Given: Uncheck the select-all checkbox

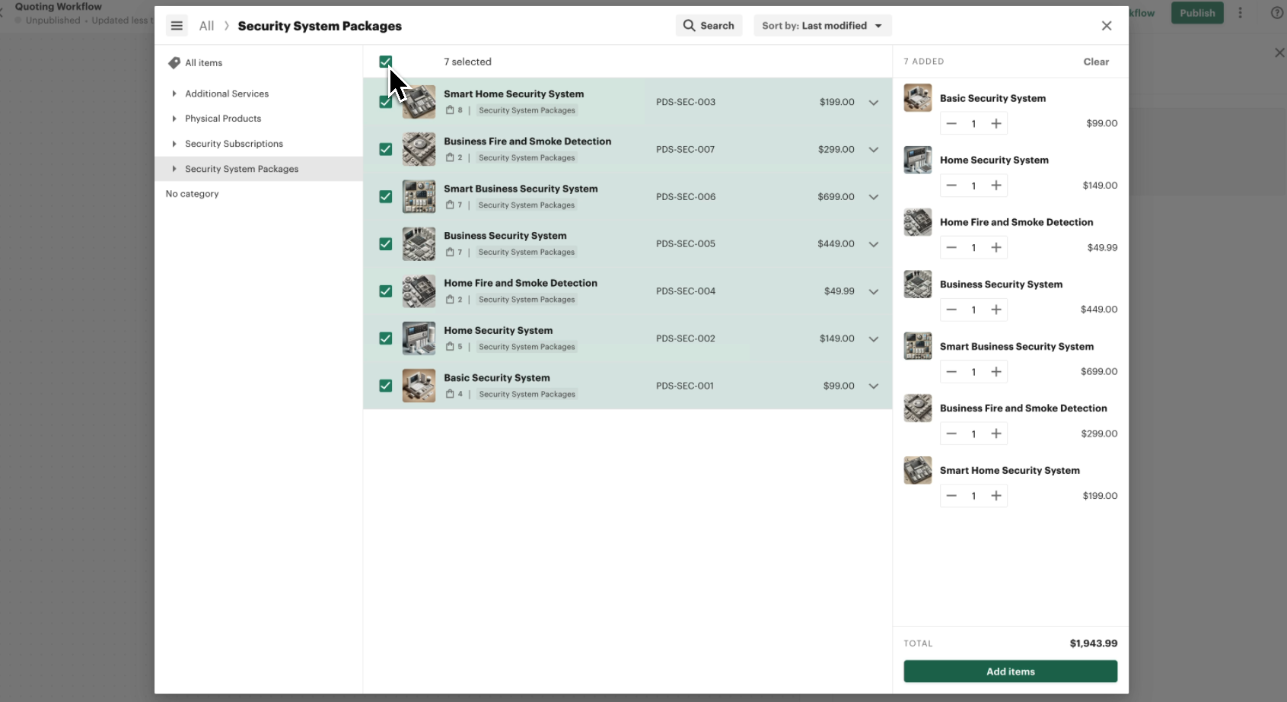Looking at the screenshot, I should tap(386, 62).
